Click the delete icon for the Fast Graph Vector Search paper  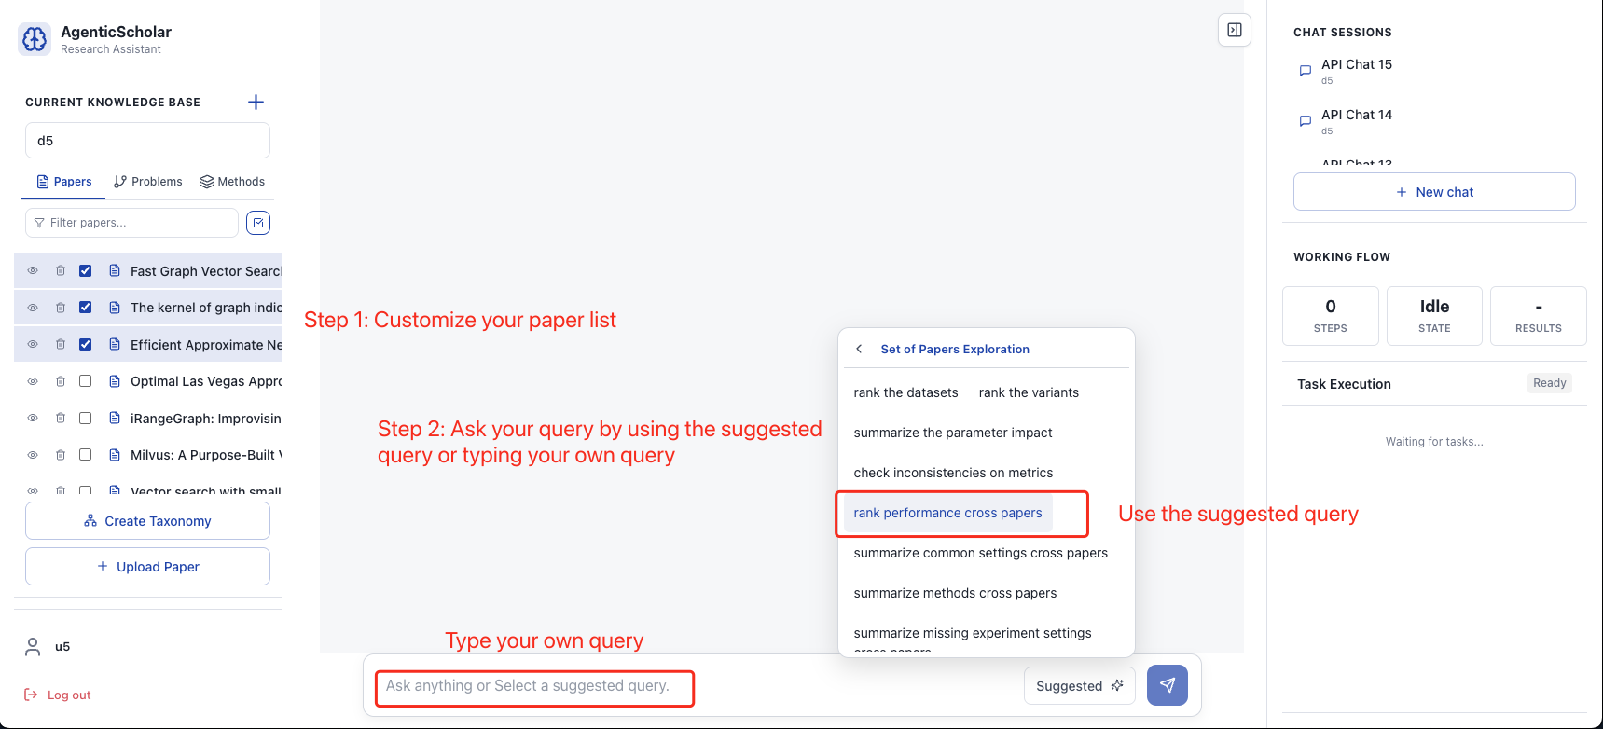coord(60,270)
